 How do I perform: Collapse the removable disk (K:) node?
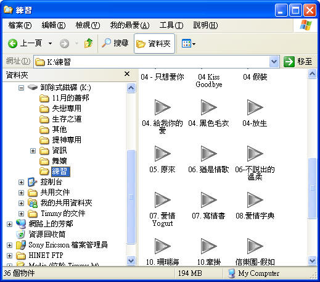point(21,88)
